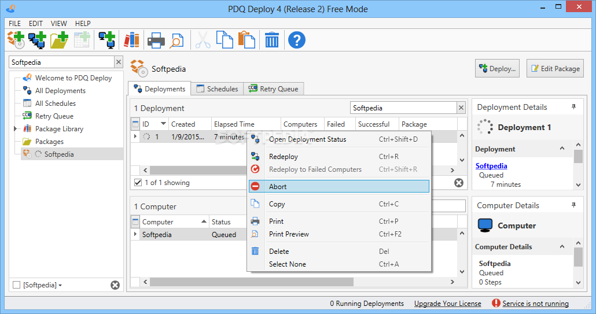596x314 pixels.
Task: Click the column chooser icon beside ID header
Action: pyautogui.click(x=135, y=124)
